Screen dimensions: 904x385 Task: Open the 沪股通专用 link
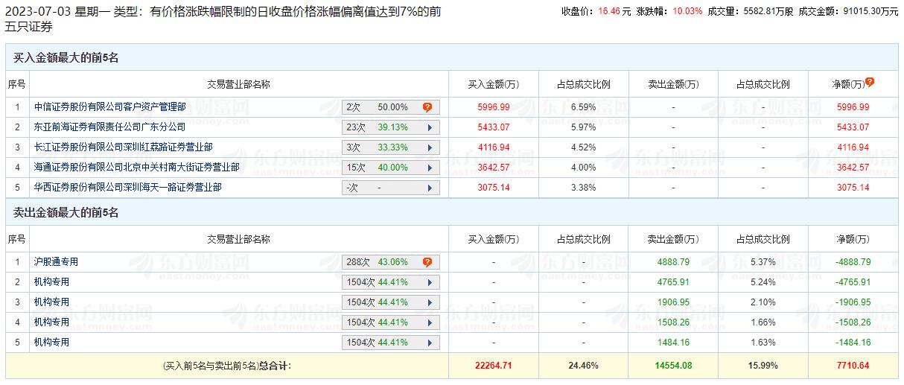pyautogui.click(x=56, y=262)
